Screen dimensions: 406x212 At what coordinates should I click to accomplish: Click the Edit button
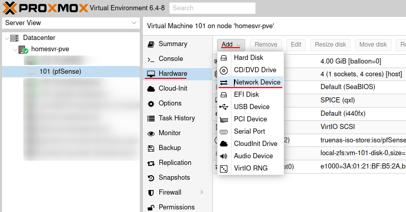(296, 45)
